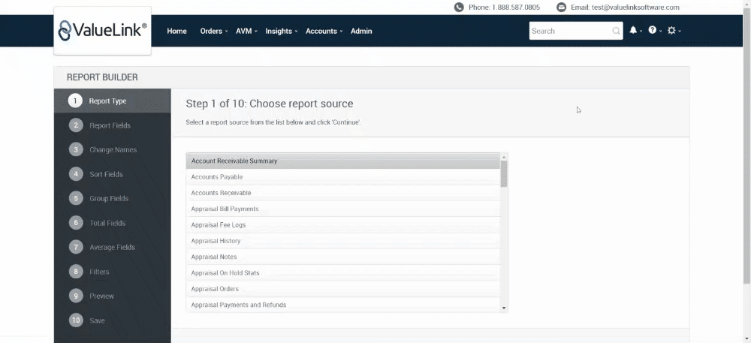Open the notifications bell icon
Screen dimensions: 751x343
click(x=633, y=30)
